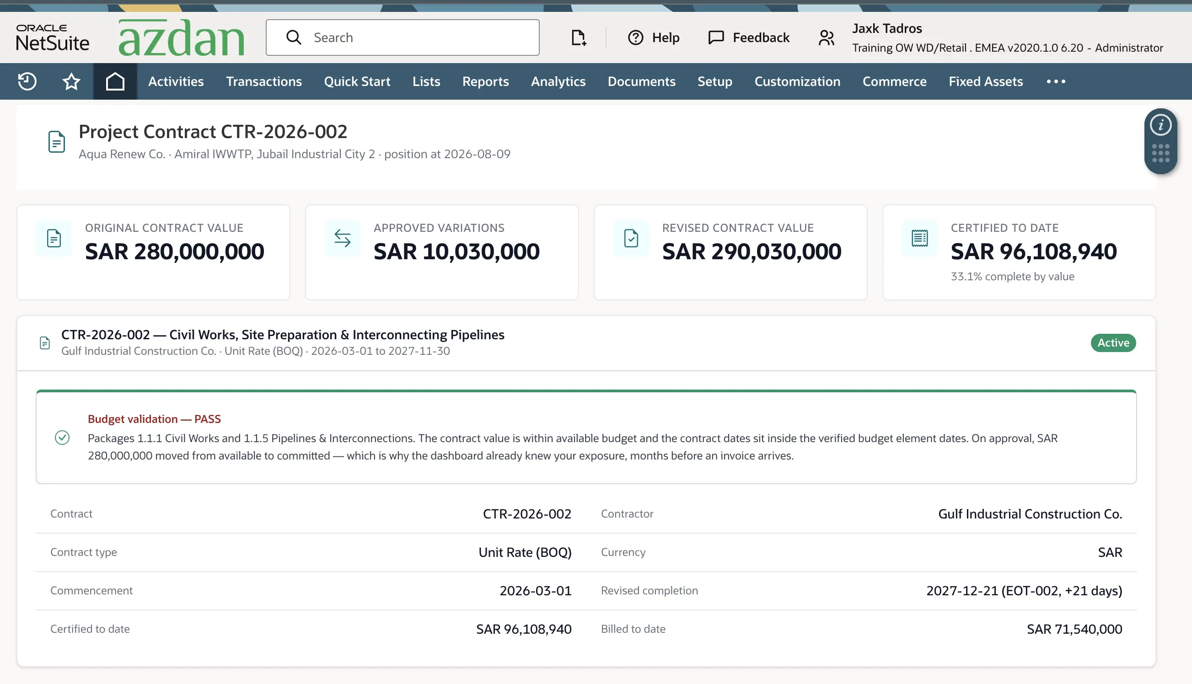Click the Project Contract CTR-2026-002 heading
The width and height of the screenshot is (1192, 684).
pos(213,132)
